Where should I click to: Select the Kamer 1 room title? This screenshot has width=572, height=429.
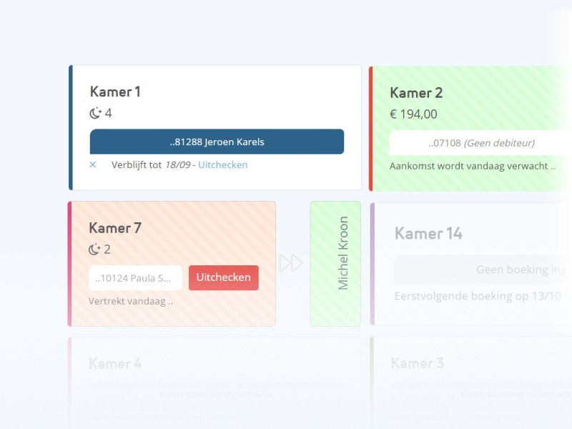pos(115,92)
